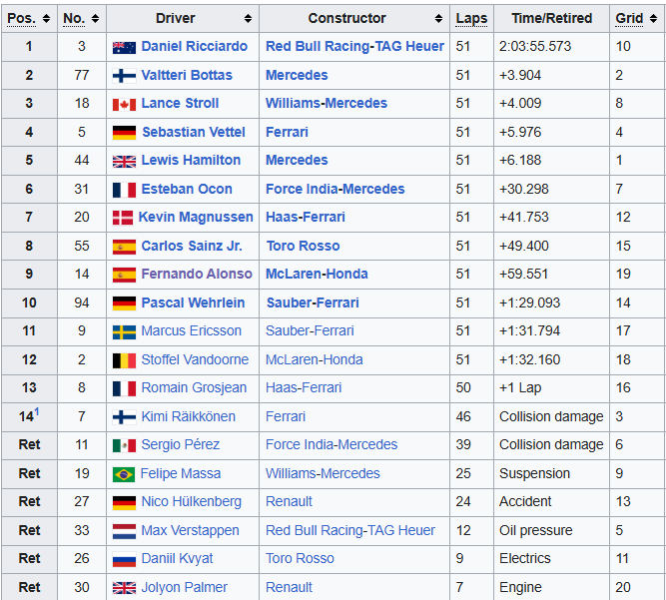Open Kimi Räikkönen driver link
This screenshot has height=600, width=666.
pos(188,416)
